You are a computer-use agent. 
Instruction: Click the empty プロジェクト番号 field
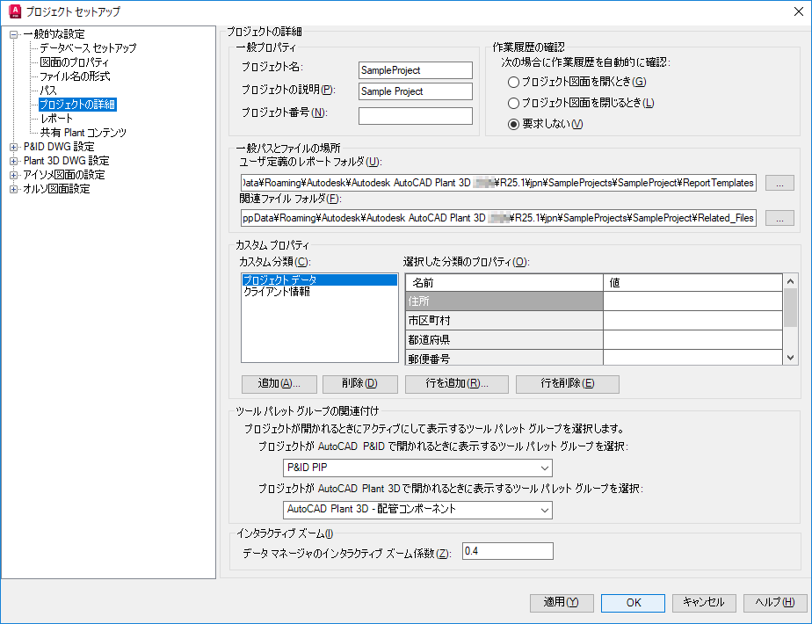pos(416,115)
